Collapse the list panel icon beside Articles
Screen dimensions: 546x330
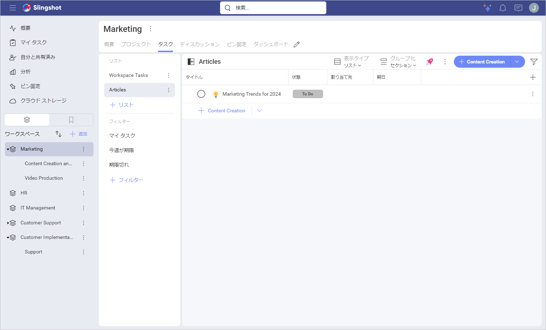click(x=191, y=62)
